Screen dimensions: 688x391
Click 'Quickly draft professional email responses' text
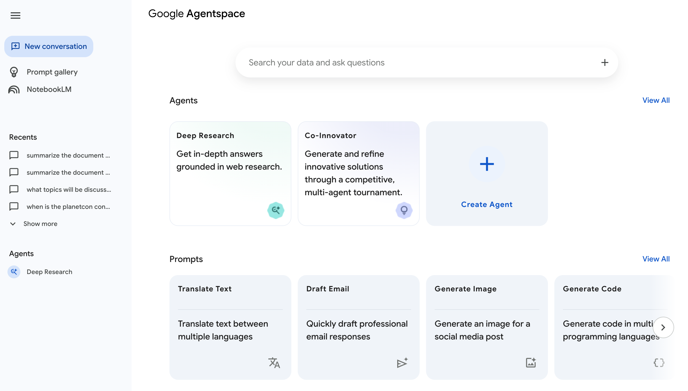357,330
